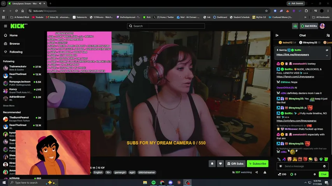332x186 pixels.
Task: Open the pinned link.me/litneyspears link
Action: [293, 55]
